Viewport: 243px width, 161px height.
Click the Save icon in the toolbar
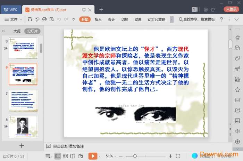(30, 19)
